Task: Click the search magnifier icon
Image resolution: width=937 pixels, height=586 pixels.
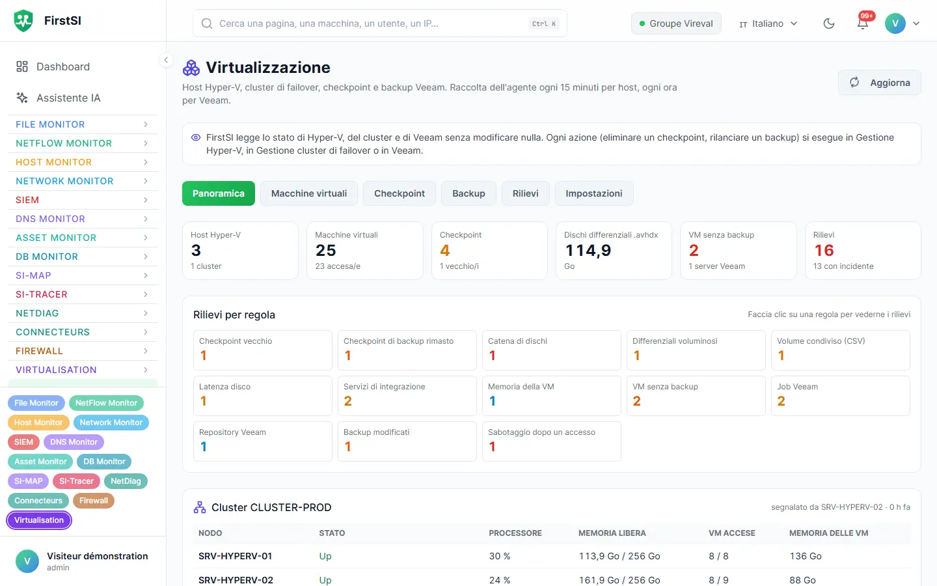Action: (207, 23)
